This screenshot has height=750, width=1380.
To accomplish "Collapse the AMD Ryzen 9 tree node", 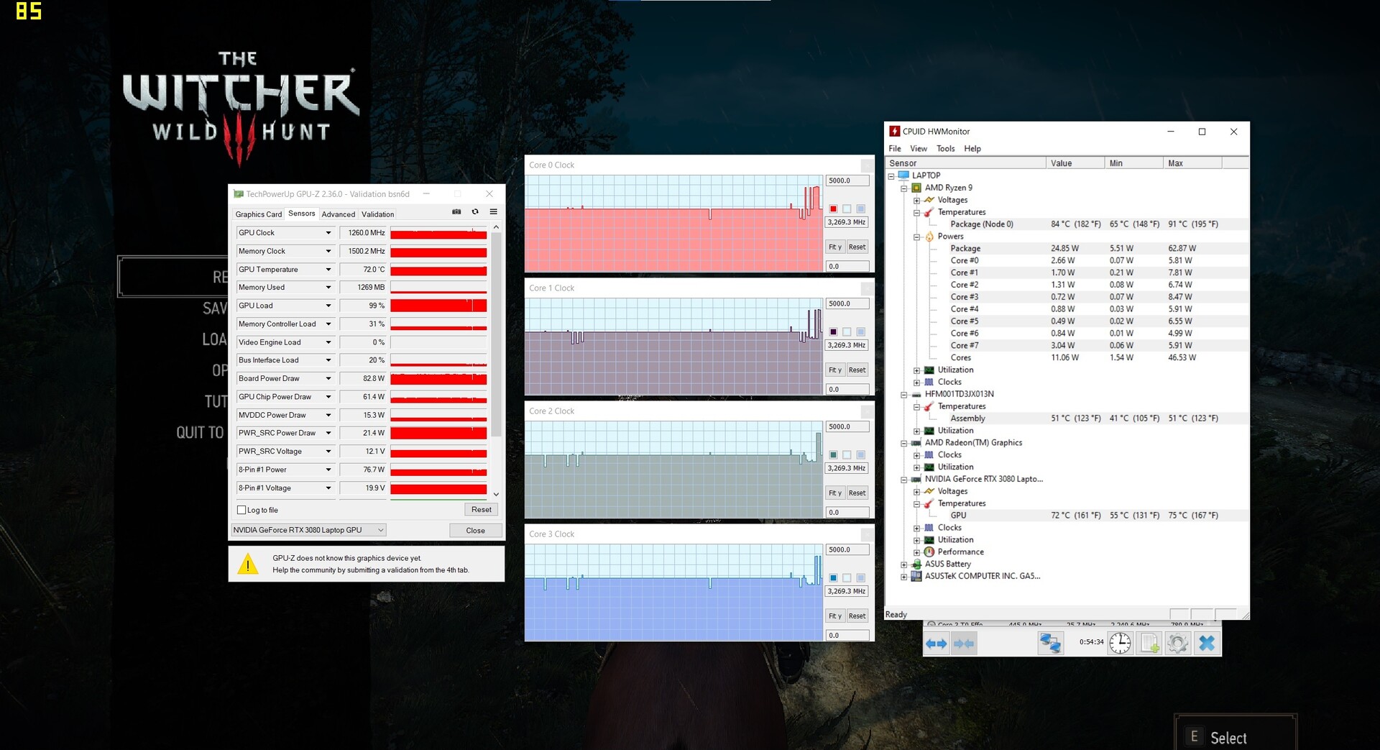I will pos(904,188).
